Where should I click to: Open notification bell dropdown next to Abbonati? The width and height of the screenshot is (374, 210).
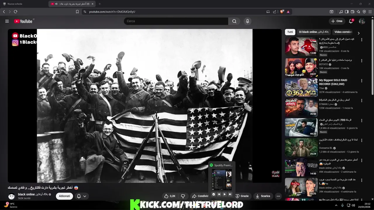(x=82, y=196)
